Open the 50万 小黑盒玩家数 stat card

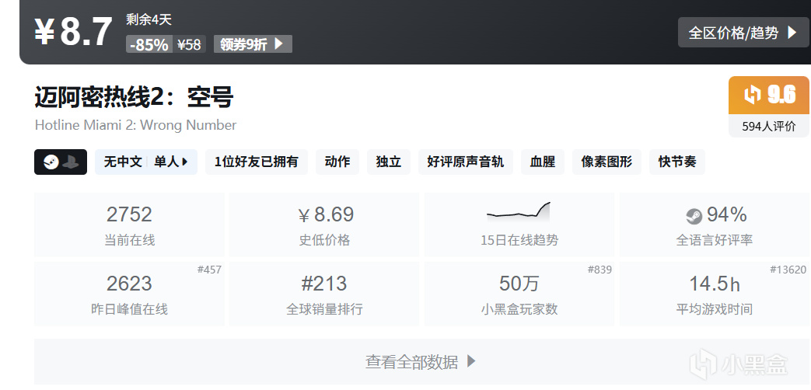[519, 294]
